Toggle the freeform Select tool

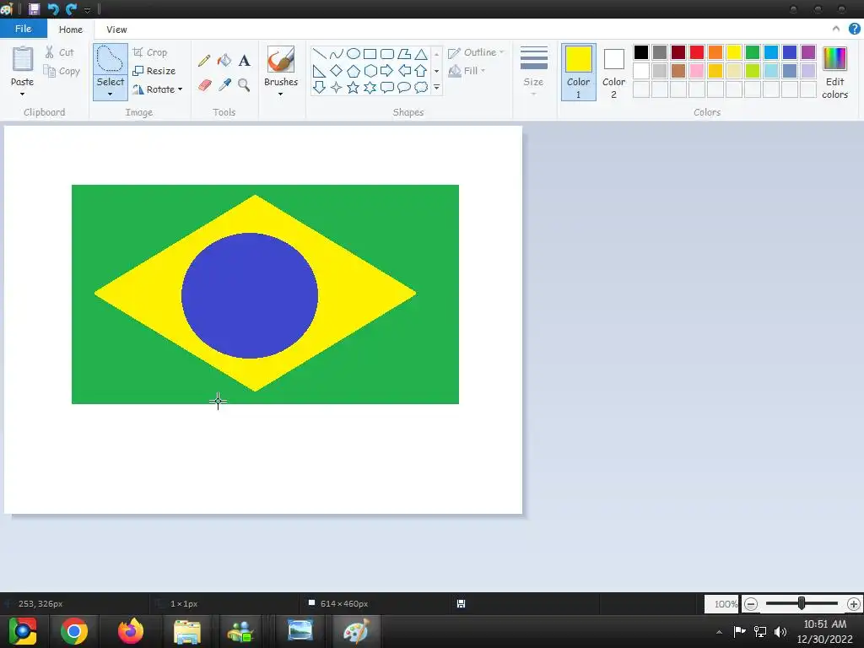[x=111, y=59]
